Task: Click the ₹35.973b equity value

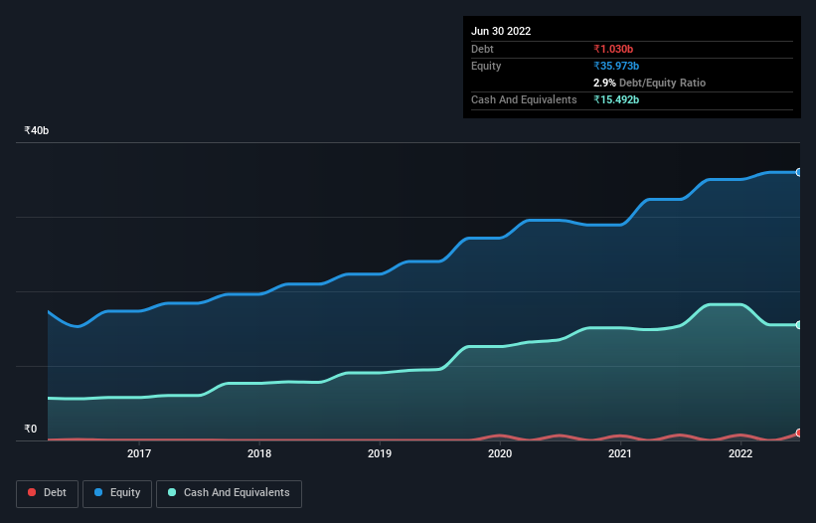Action: point(616,66)
